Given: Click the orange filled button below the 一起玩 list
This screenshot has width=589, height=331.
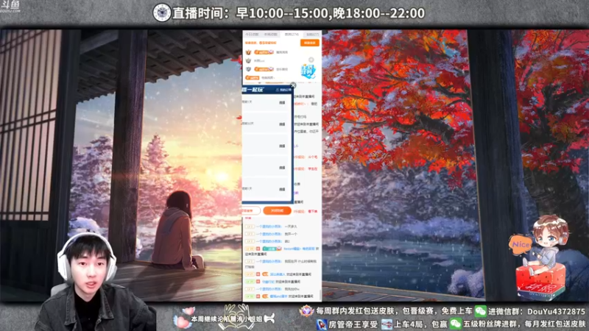Looking at the screenshot, I should click(278, 211).
